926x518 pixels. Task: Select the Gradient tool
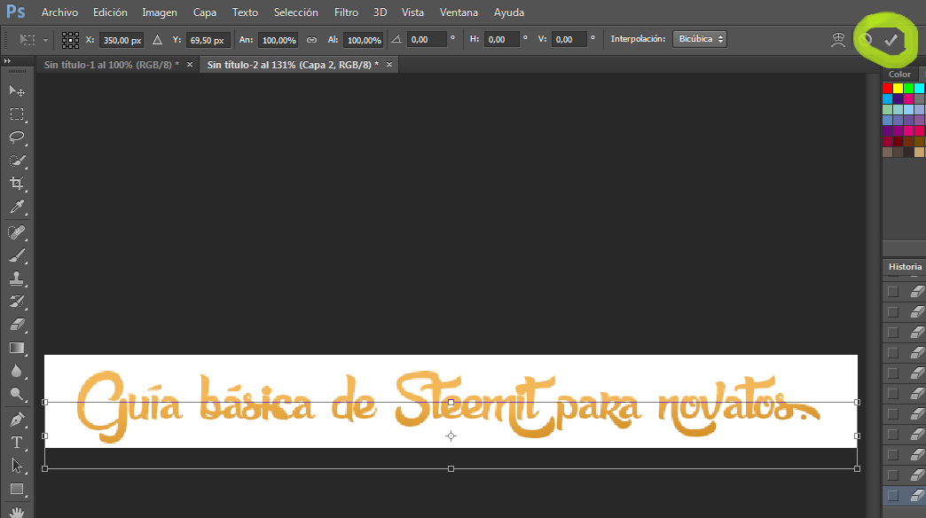(x=17, y=348)
